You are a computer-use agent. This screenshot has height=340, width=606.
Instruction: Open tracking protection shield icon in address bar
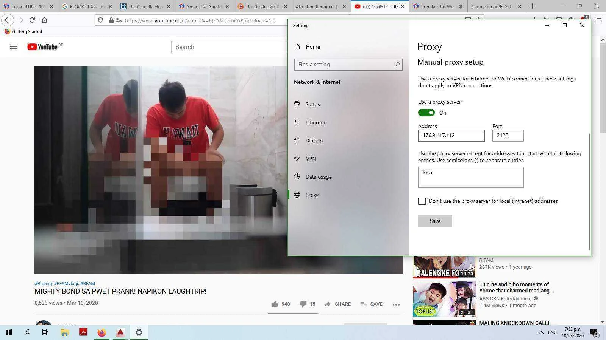(x=100, y=20)
